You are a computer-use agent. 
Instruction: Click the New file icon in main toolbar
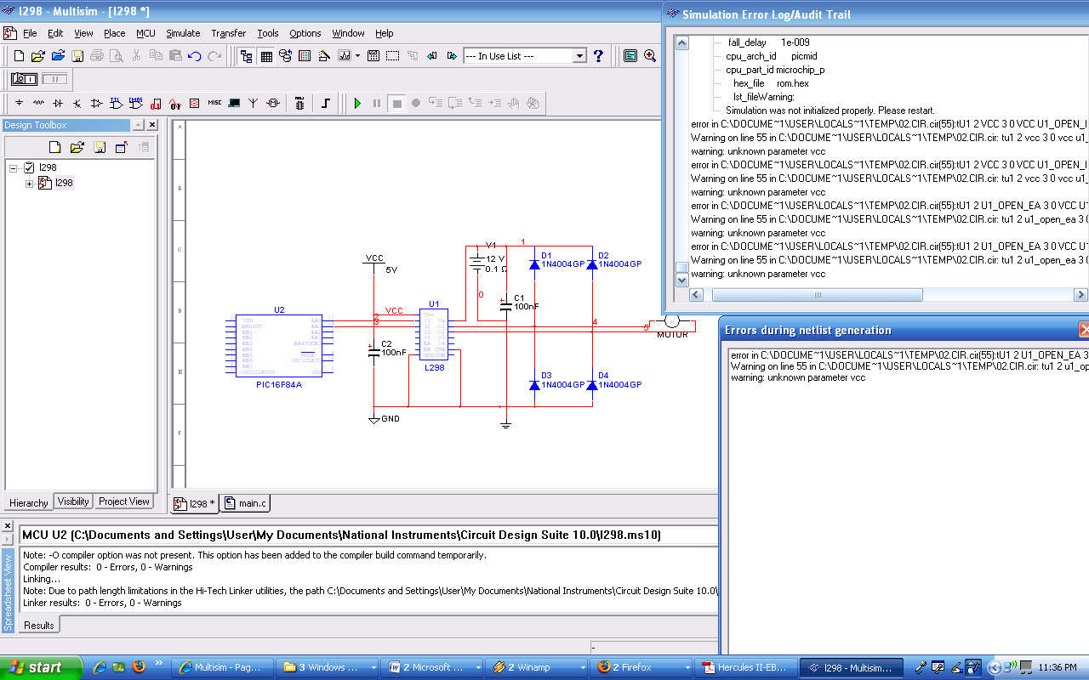[19, 56]
